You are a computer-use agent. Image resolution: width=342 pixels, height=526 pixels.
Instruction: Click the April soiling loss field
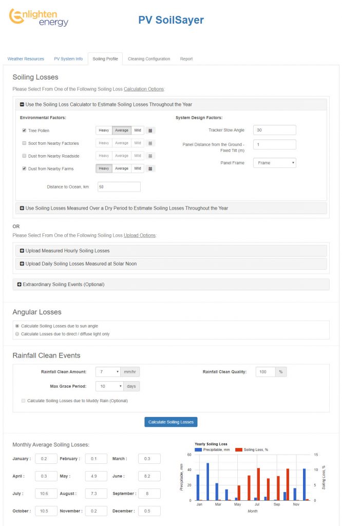coord(46,476)
